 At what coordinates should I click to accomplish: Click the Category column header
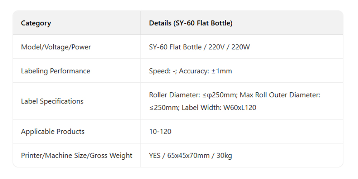36,23
